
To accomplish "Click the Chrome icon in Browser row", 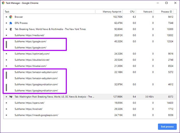I will (11, 17).
